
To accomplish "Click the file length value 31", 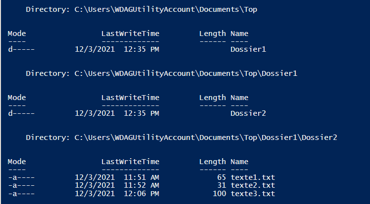I will coord(221,185).
